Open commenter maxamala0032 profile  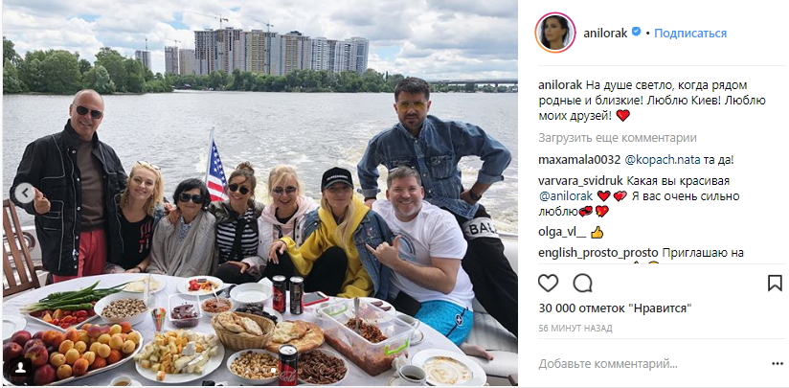(x=579, y=160)
